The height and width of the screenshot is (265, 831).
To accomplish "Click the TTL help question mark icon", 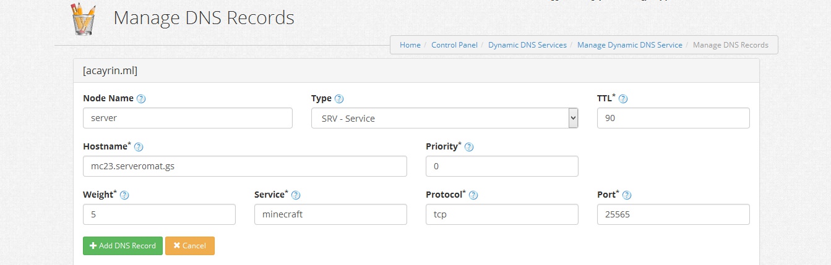I will 623,99.
